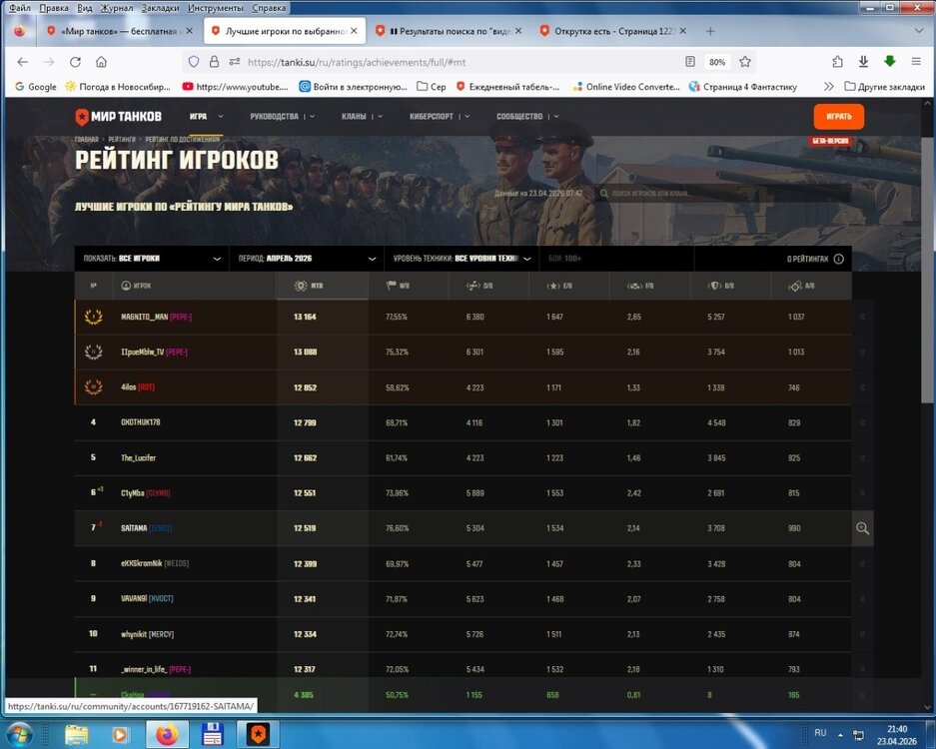Viewport: 936px width, 749px height.
Task: Sort by the A/B assist column header
Action: click(x=811, y=286)
